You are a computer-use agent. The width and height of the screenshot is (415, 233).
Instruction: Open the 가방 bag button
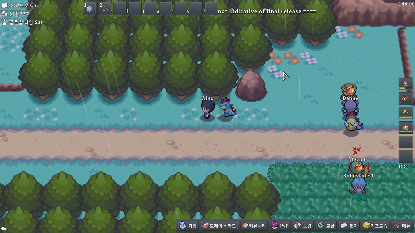[x=188, y=226]
